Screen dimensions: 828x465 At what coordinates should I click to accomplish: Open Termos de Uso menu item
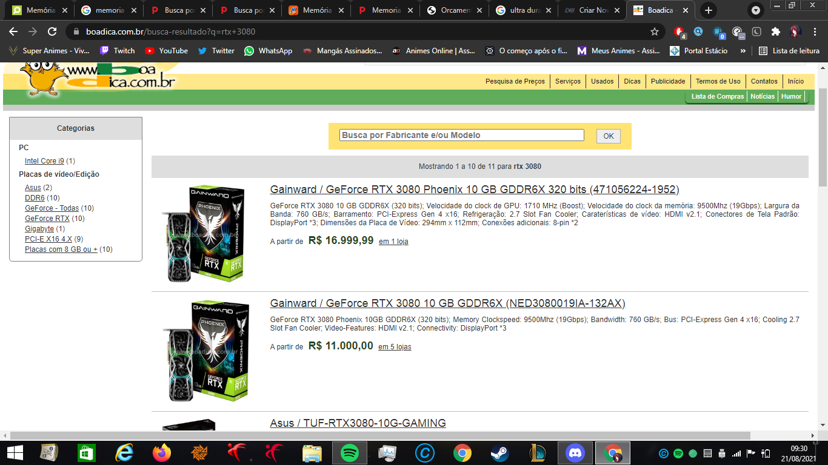[x=718, y=81]
